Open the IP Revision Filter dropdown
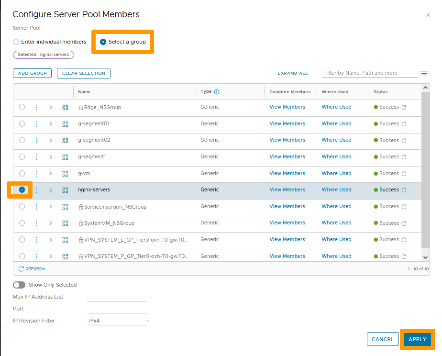The width and height of the screenshot is (442, 356). (x=118, y=321)
